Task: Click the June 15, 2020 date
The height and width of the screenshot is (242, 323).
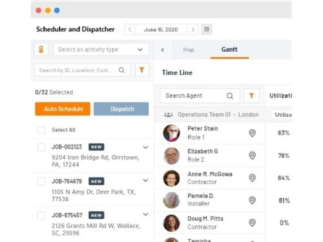Action: pos(161,30)
